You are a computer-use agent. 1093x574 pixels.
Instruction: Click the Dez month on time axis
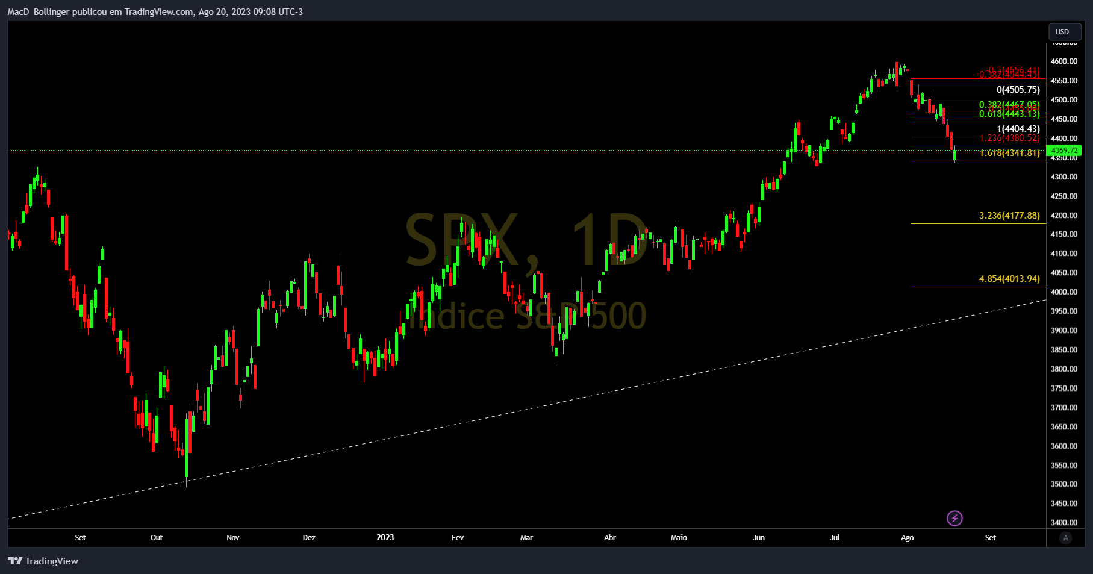(x=309, y=538)
